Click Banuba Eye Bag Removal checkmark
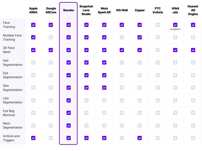 69,113
